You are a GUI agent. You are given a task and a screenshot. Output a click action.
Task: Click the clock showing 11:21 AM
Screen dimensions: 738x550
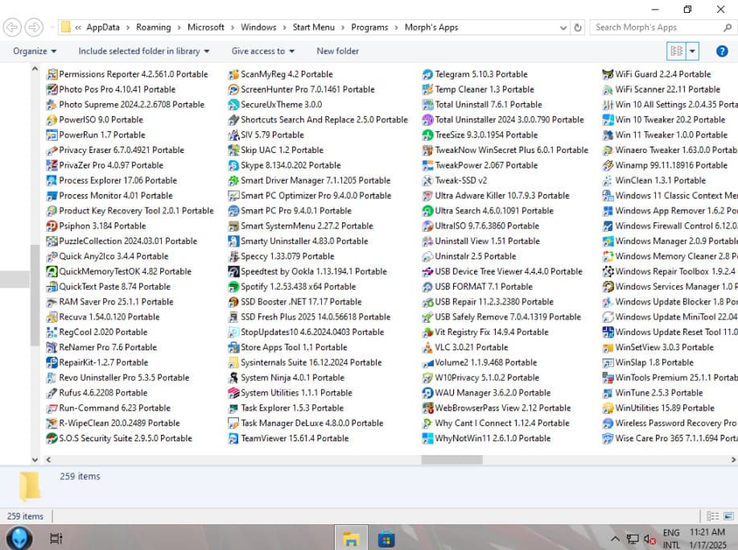click(x=707, y=532)
